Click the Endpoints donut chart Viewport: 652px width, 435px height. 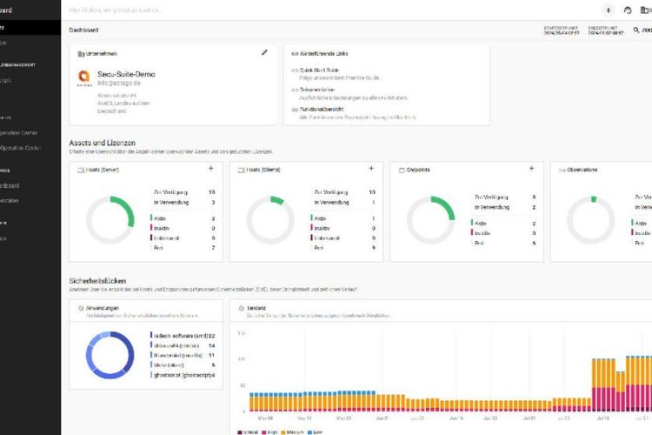click(x=431, y=220)
